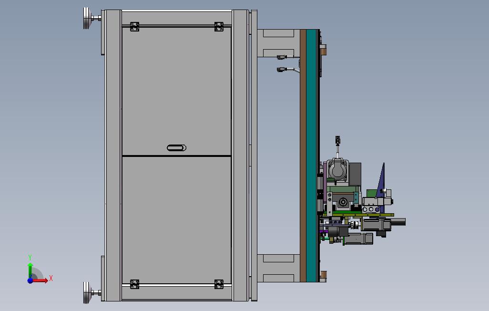
Task: Select the teal vertical mounting plate
Action: point(312,155)
